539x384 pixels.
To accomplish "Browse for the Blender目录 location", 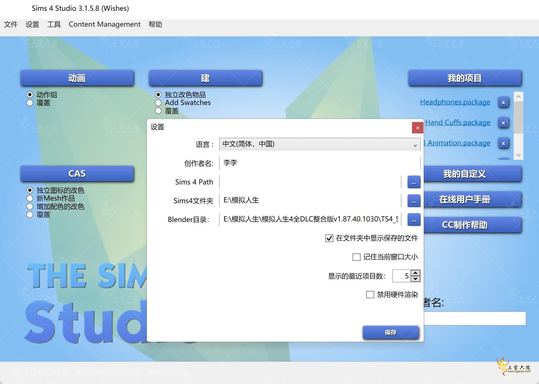I will (414, 219).
